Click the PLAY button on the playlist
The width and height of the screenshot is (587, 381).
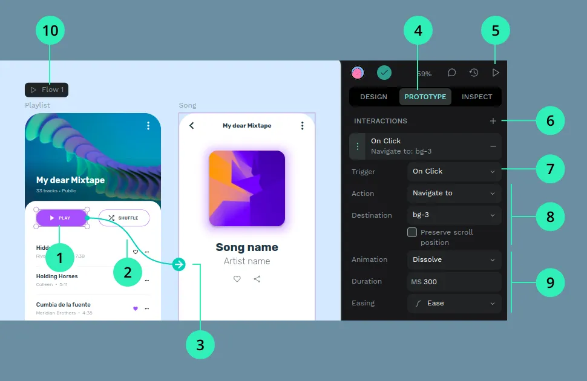tap(62, 218)
